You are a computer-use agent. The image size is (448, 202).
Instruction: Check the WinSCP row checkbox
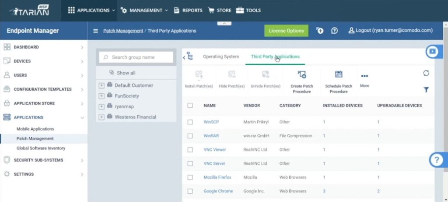coord(190,122)
